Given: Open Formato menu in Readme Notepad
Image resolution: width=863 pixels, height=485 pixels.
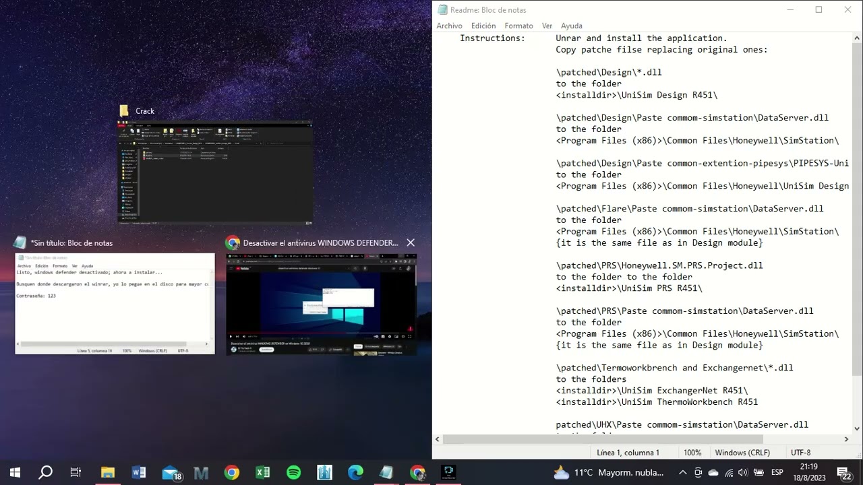Looking at the screenshot, I should [518, 26].
